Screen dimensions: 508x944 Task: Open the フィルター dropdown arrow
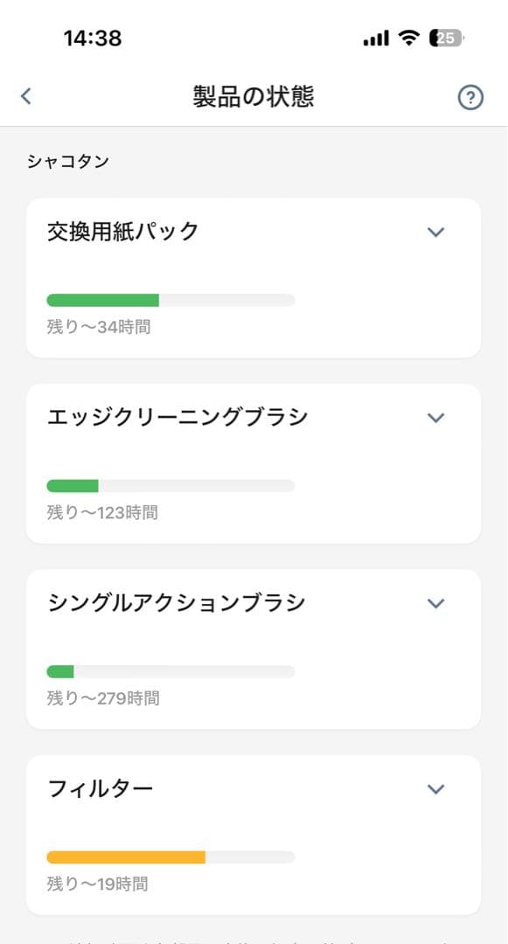[435, 788]
